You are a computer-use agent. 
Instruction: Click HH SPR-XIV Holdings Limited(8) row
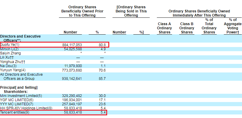(26, 108)
